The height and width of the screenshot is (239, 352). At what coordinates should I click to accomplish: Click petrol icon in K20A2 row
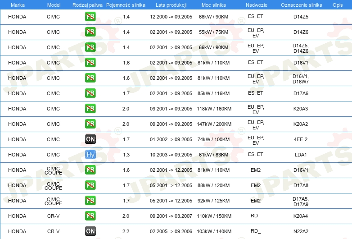tap(90, 124)
